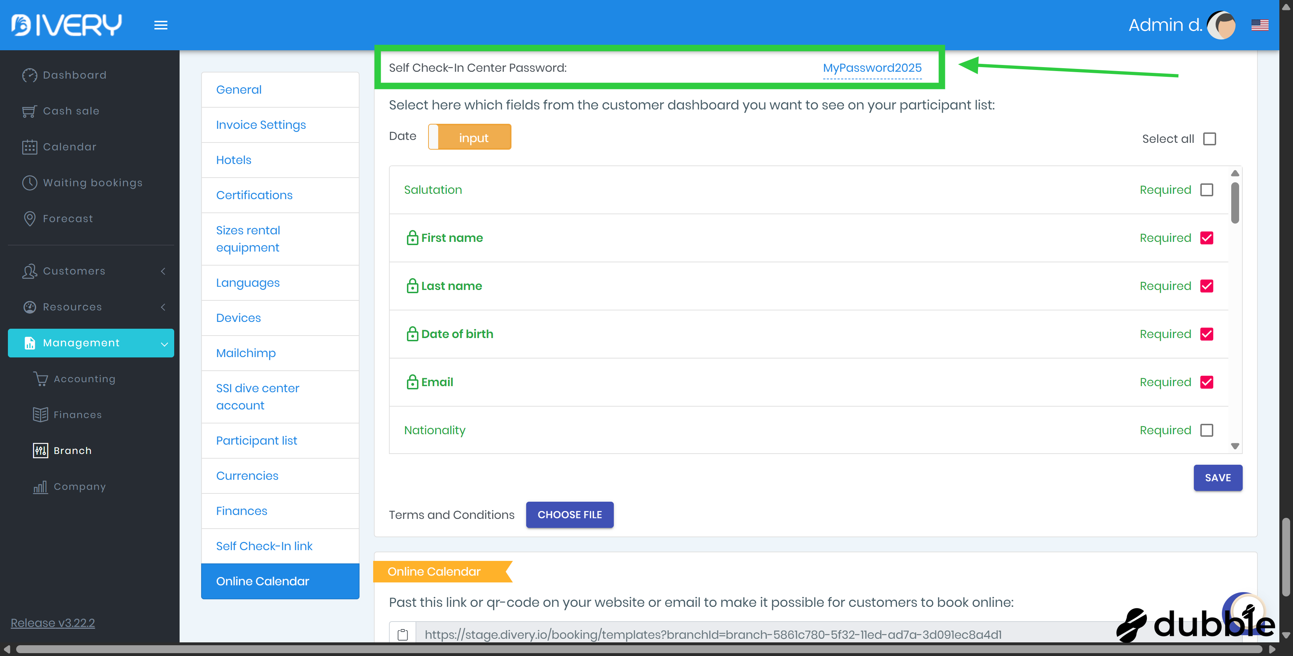Click CHOOSE FILE for Terms and Conditions

(x=569, y=515)
